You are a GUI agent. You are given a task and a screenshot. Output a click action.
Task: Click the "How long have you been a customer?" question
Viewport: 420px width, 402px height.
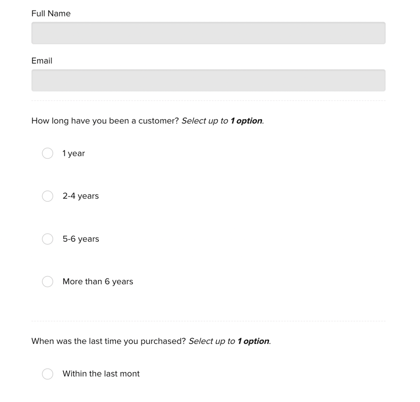point(105,121)
